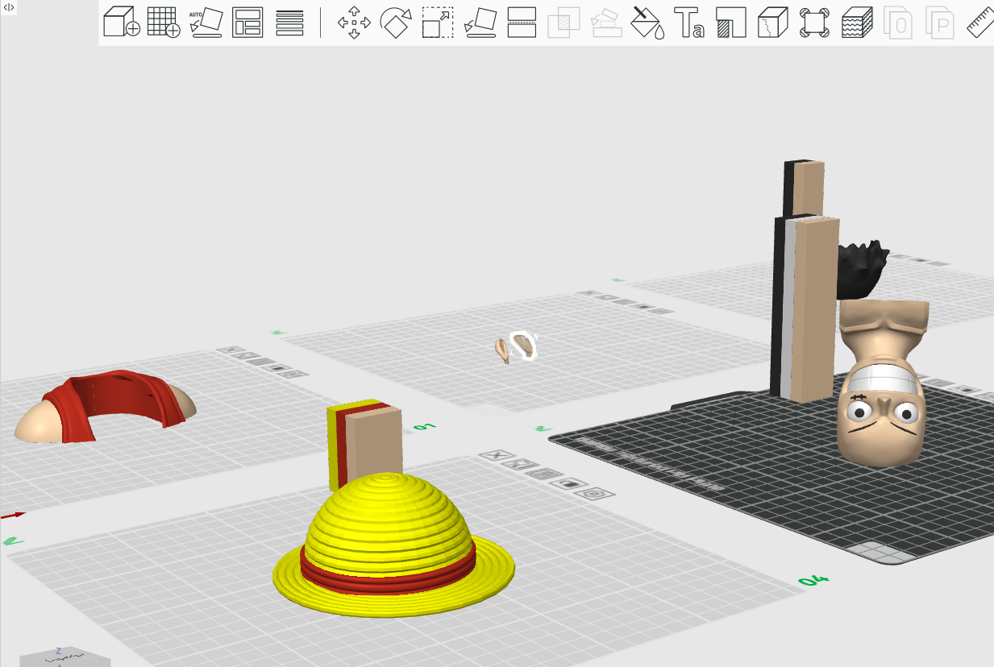Activate the Move tool with four arrows
This screenshot has height=667, width=994.
[x=354, y=23]
